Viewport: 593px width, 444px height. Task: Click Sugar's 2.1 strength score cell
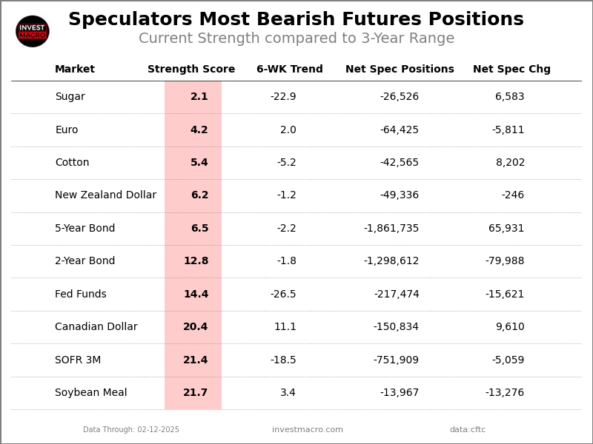pos(199,97)
